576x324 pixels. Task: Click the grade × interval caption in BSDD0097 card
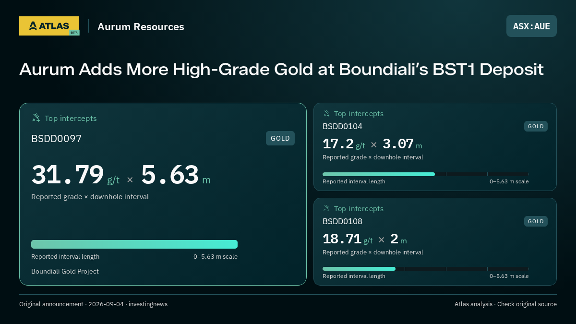click(x=90, y=197)
